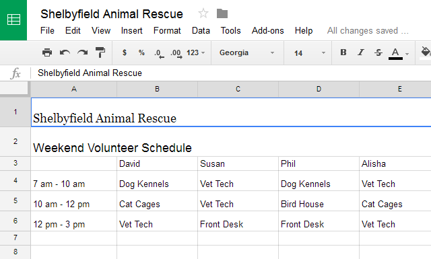This screenshot has height=259, width=431.
Task: Toggle bold formatting
Action: point(343,52)
